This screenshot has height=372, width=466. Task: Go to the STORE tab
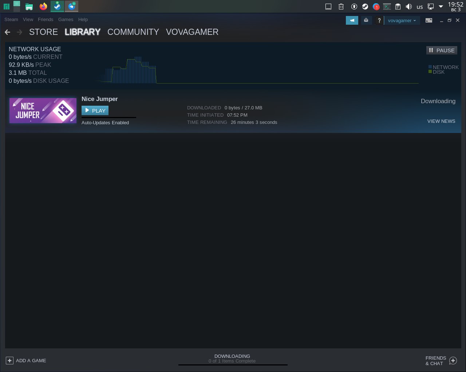(x=43, y=32)
